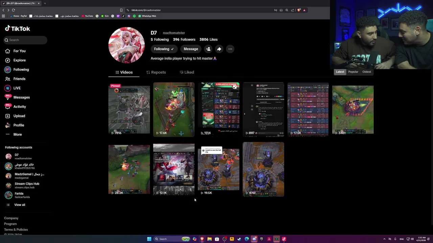The image size is (433, 243).
Task: Click the TikTok search field
Action: tap(25, 40)
